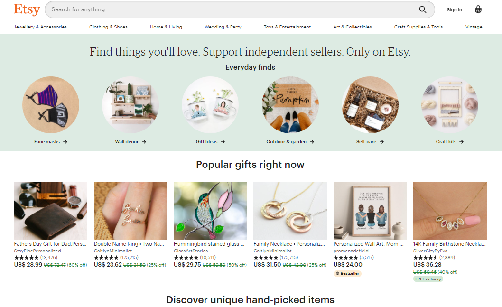Select the Gift Ideas mugs circle
Screen dimensions: 502x307
pyautogui.click(x=210, y=105)
